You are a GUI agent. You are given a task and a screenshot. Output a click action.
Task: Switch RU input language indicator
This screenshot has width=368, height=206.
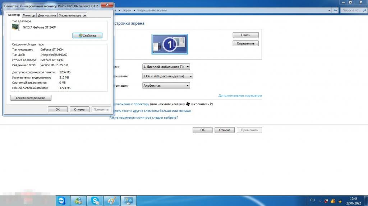coord(312,200)
